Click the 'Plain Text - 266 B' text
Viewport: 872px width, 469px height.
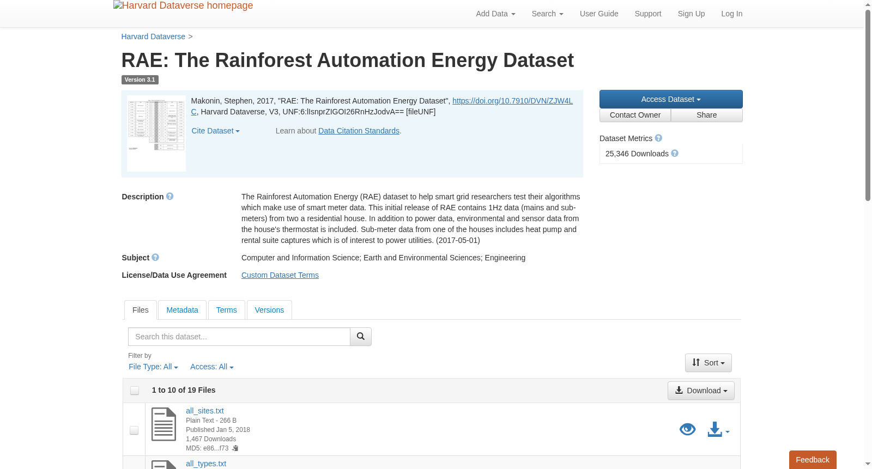(211, 421)
